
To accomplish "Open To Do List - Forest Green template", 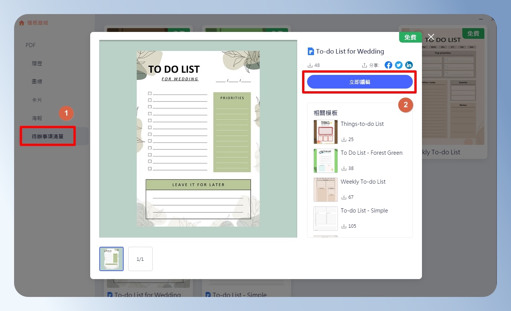I will click(x=371, y=153).
